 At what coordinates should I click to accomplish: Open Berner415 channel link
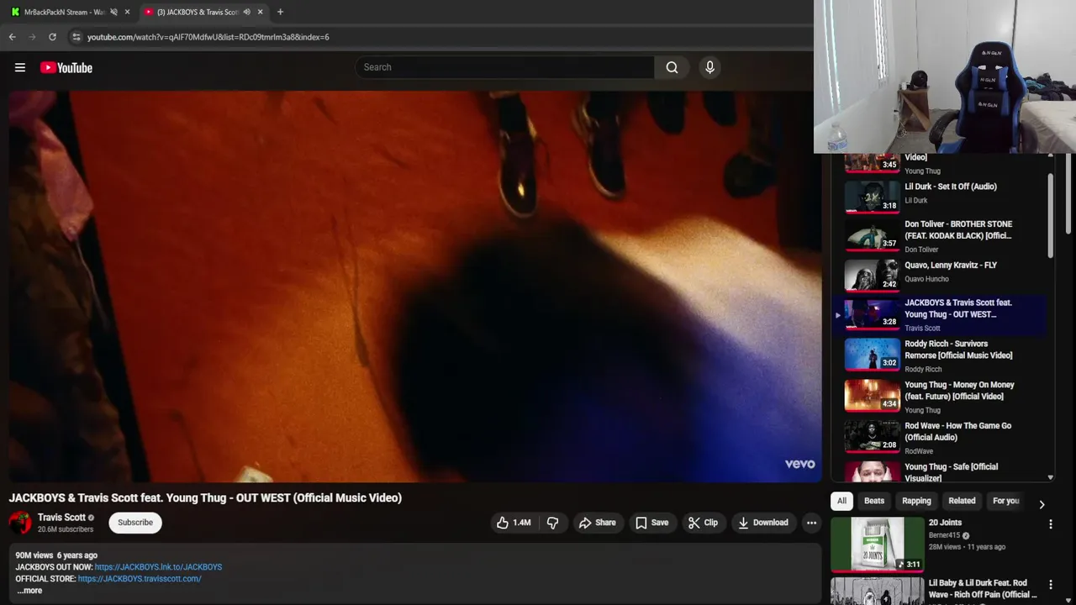(944, 535)
